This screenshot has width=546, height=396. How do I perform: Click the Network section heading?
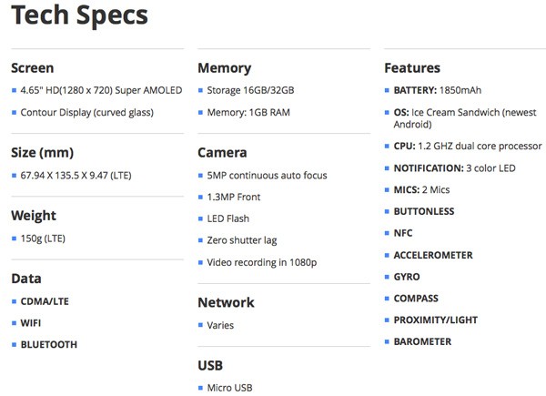pos(226,302)
